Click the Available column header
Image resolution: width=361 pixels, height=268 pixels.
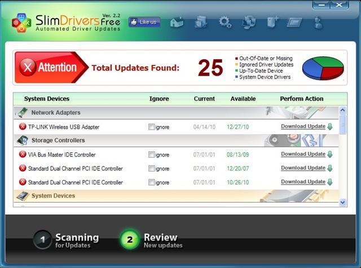pos(243,99)
